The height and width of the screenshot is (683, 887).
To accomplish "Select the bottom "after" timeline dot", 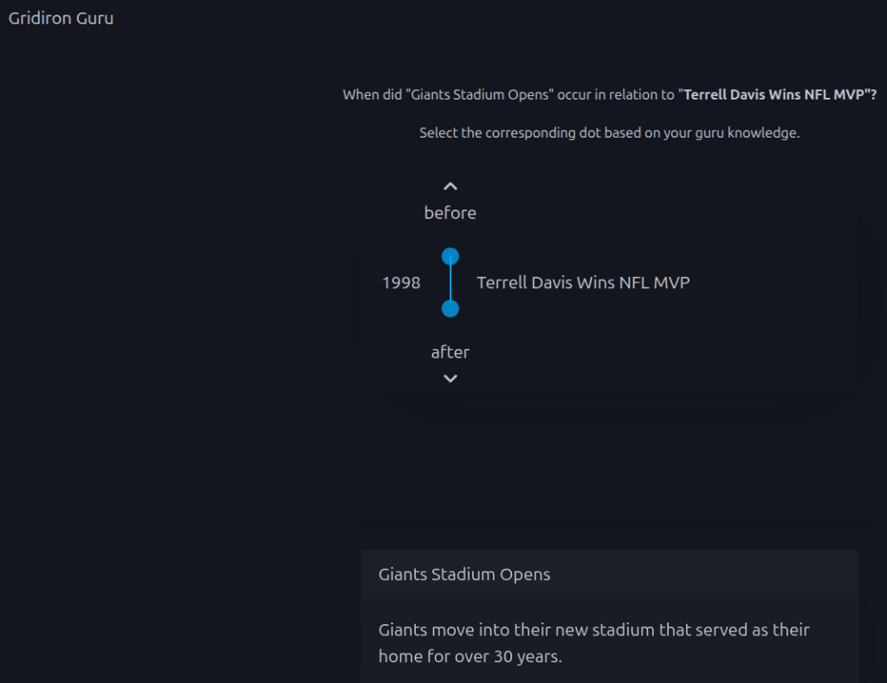I will click(x=450, y=308).
